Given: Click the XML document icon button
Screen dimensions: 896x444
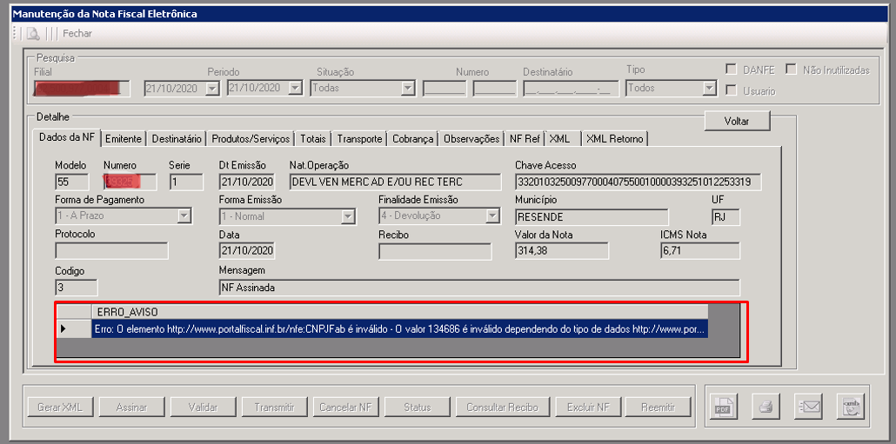Looking at the screenshot, I should [850, 407].
